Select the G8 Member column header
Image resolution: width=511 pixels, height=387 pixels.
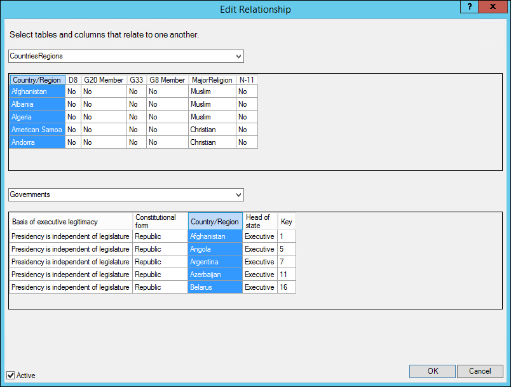[x=167, y=80]
